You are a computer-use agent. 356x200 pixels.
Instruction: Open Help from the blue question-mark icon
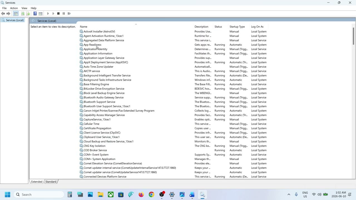[35, 14]
